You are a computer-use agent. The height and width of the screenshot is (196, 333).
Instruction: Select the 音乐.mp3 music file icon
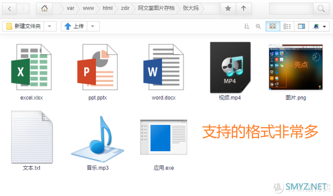(97, 139)
